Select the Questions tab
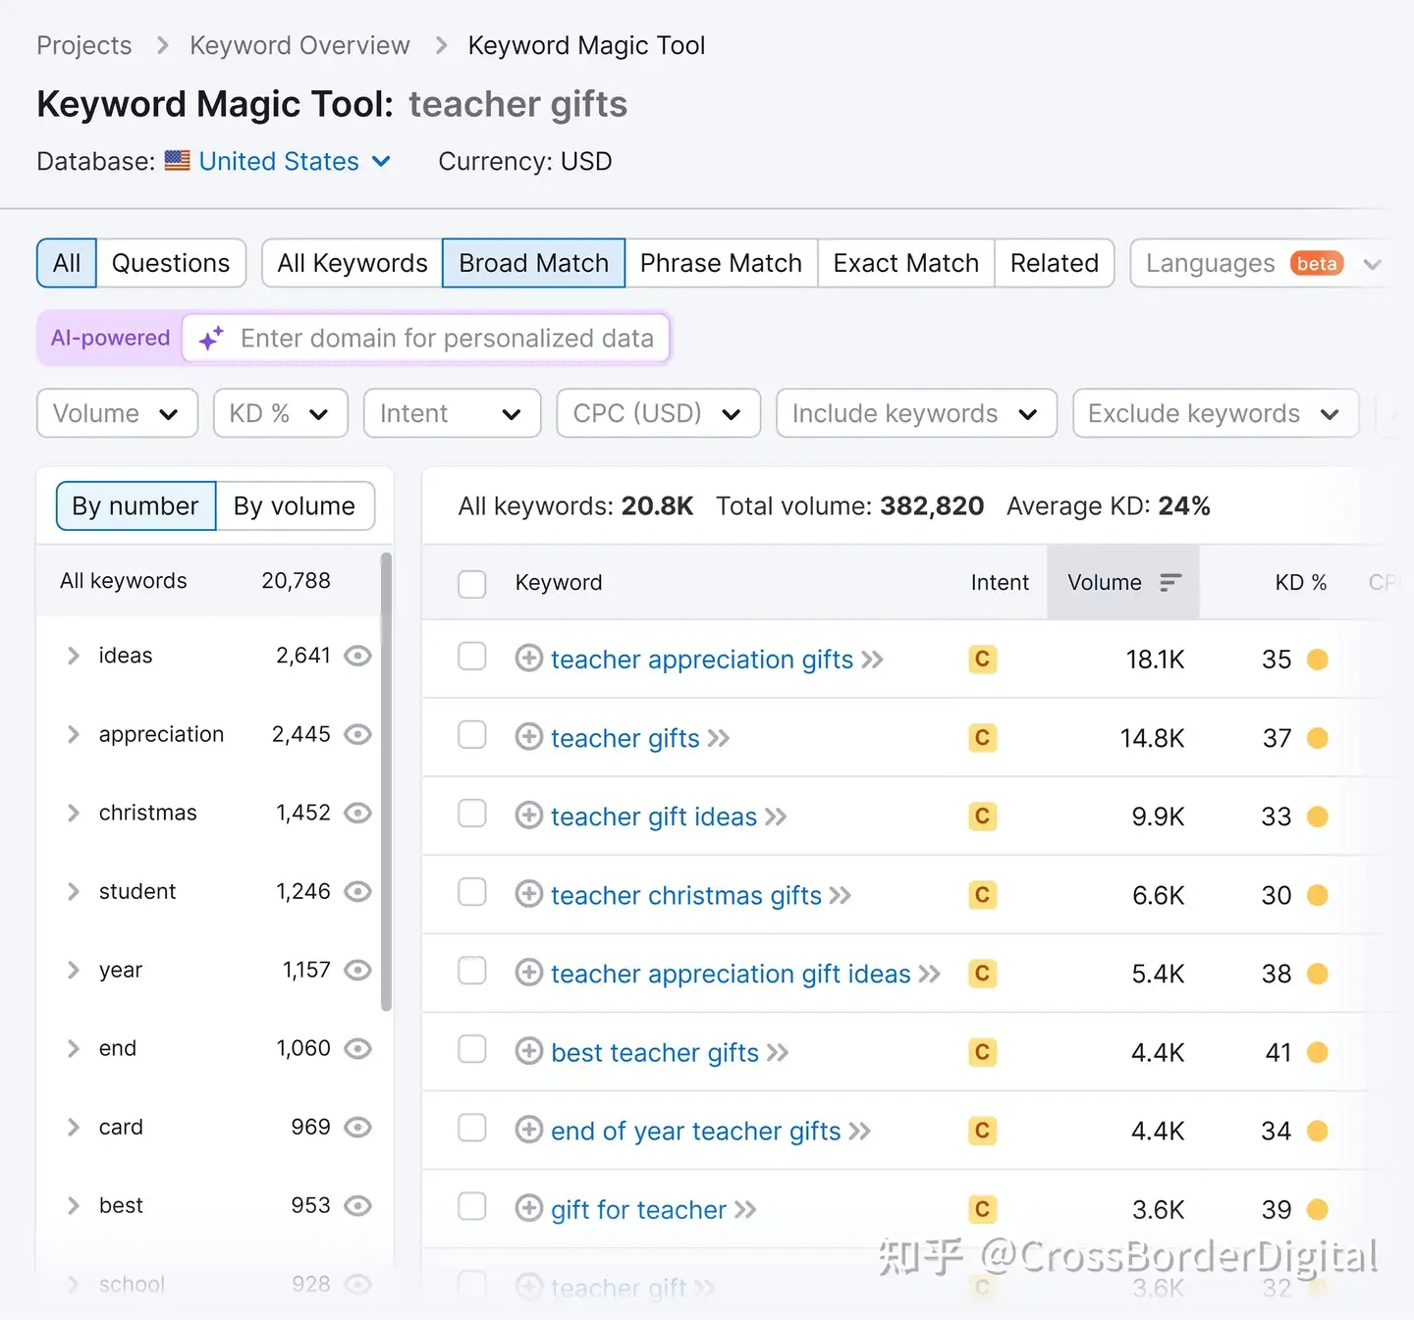This screenshot has width=1414, height=1320. tap(170, 263)
